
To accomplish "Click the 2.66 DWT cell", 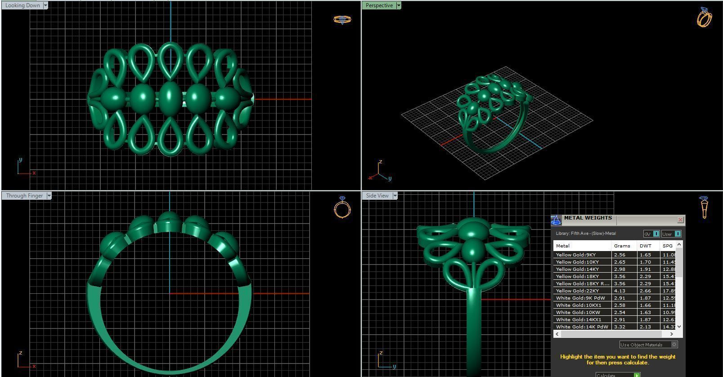I will pyautogui.click(x=648, y=291).
